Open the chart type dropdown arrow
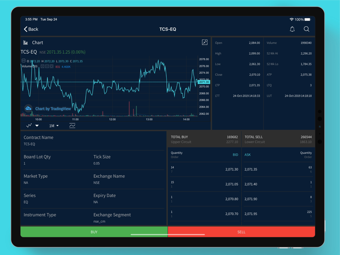 pos(37,125)
